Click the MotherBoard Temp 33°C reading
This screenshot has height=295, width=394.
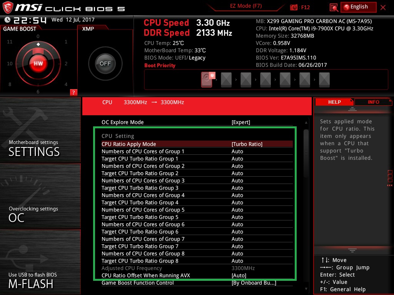(175, 50)
